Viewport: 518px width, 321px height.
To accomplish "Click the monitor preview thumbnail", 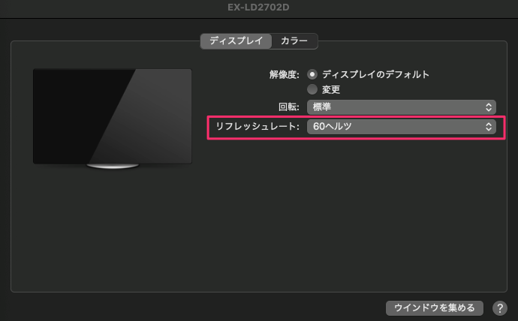I will (x=113, y=118).
